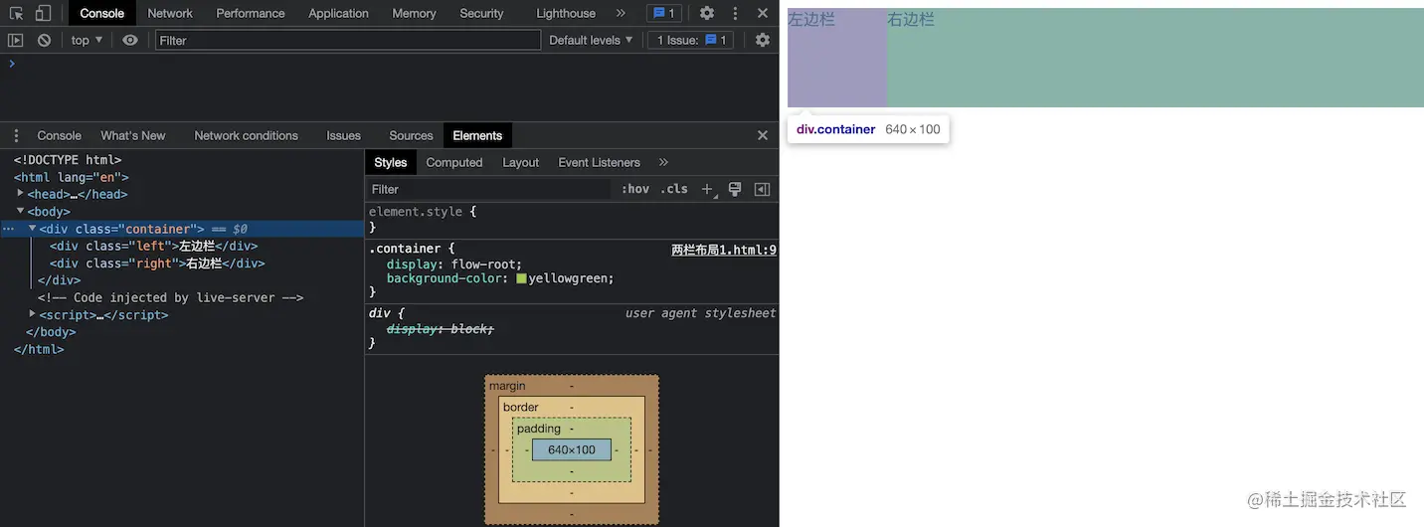
Task: Click the 640×100 content box in box model
Action: coord(572,450)
